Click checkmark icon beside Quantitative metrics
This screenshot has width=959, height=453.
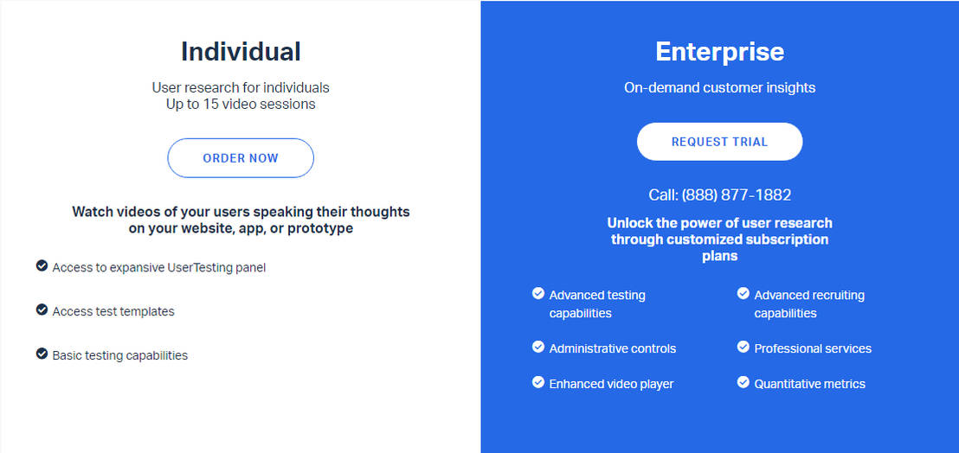(x=743, y=382)
